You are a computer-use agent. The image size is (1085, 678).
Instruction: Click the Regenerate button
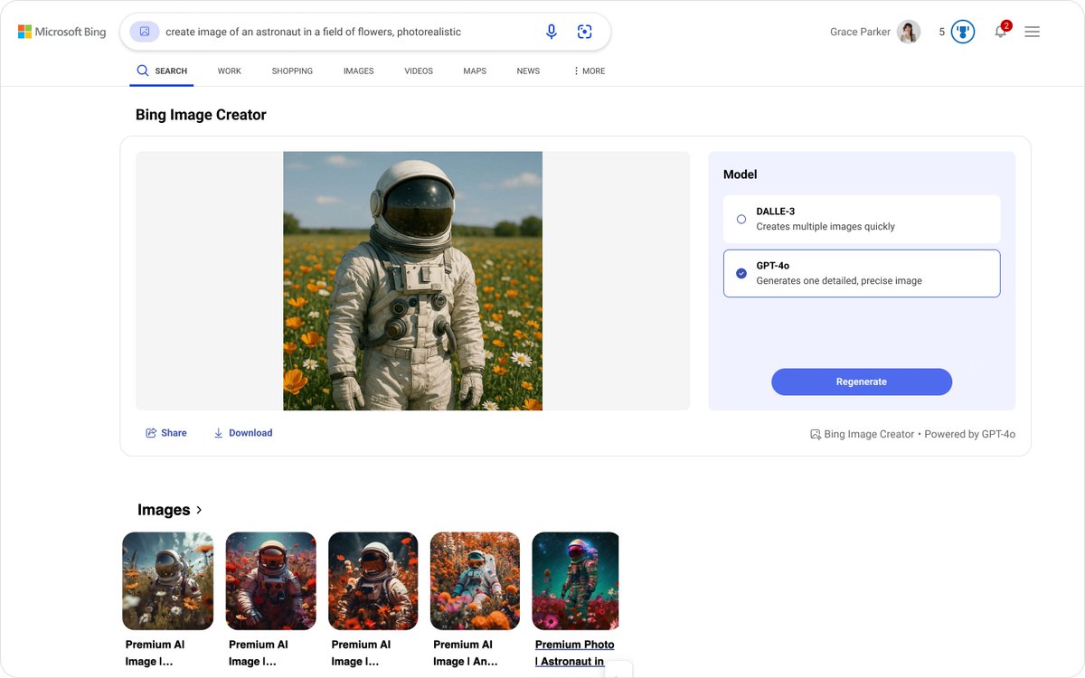tap(861, 381)
